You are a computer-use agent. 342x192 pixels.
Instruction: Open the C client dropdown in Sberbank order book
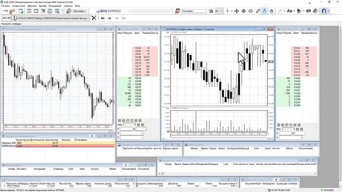tap(132, 138)
